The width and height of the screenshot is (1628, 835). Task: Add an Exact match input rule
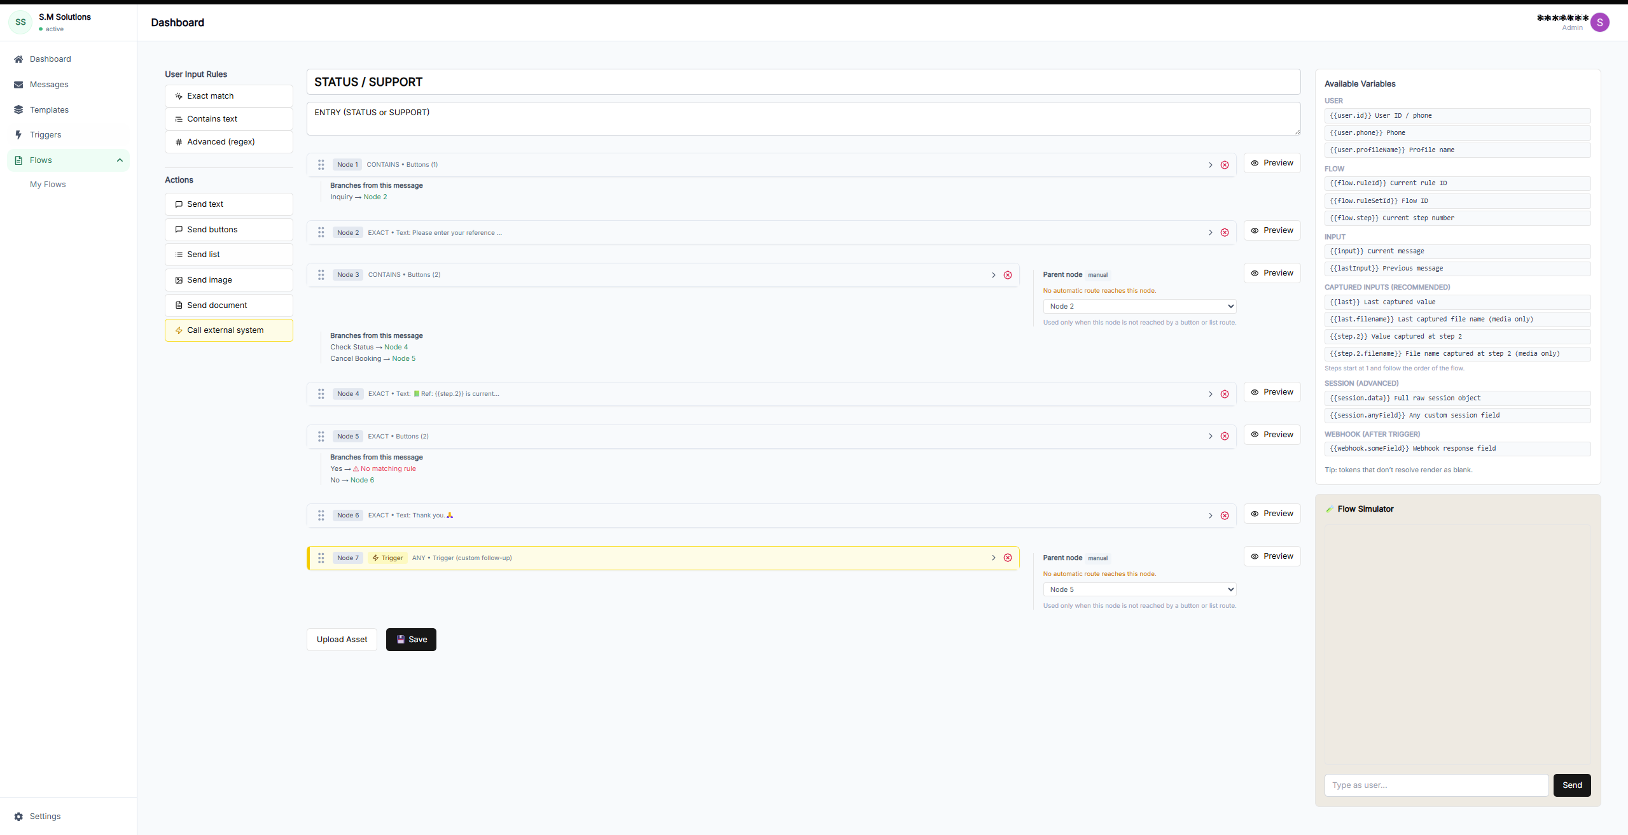(x=229, y=96)
